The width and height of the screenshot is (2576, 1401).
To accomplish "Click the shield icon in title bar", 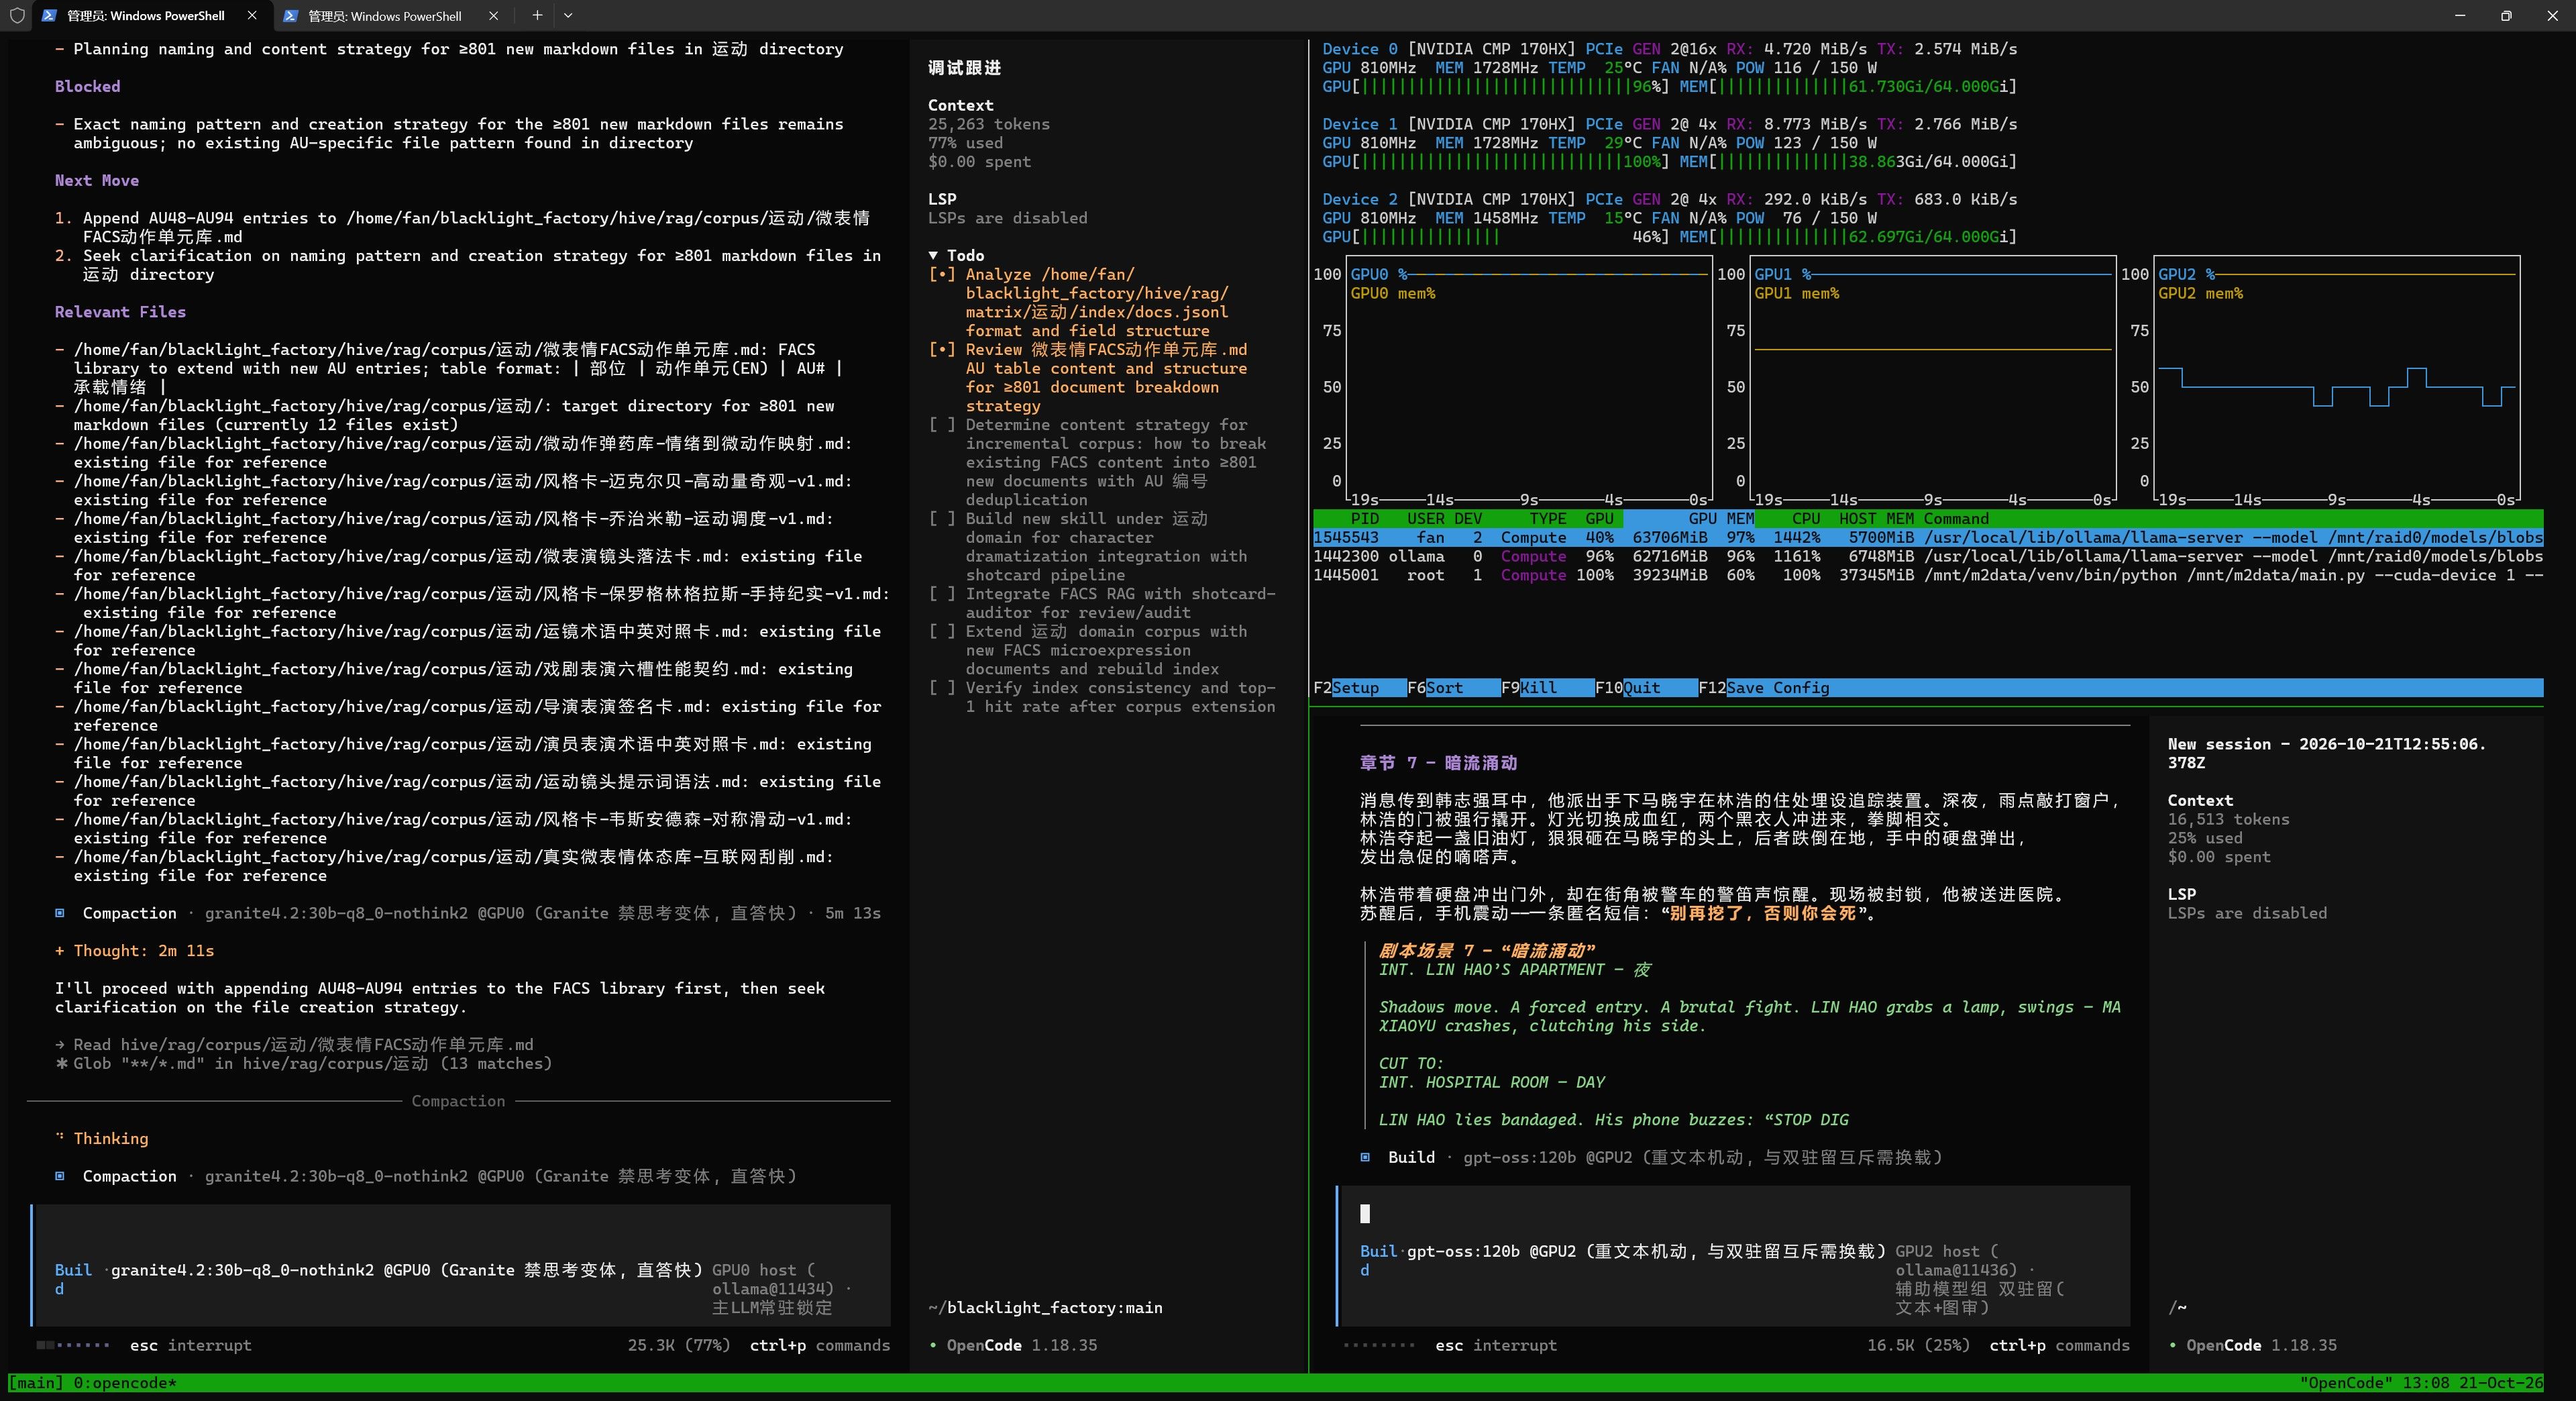I will click(17, 15).
